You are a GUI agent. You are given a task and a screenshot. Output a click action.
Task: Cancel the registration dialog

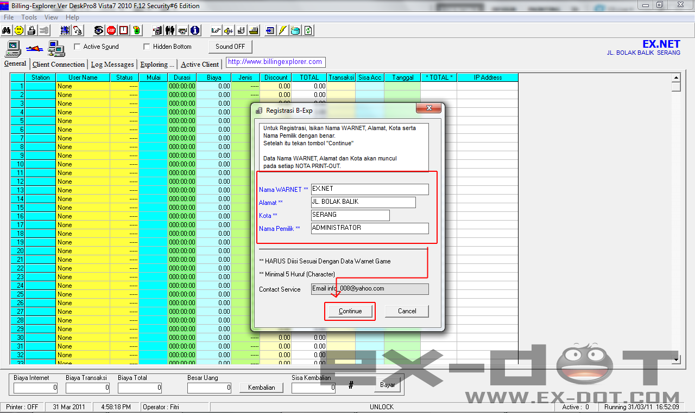click(406, 311)
